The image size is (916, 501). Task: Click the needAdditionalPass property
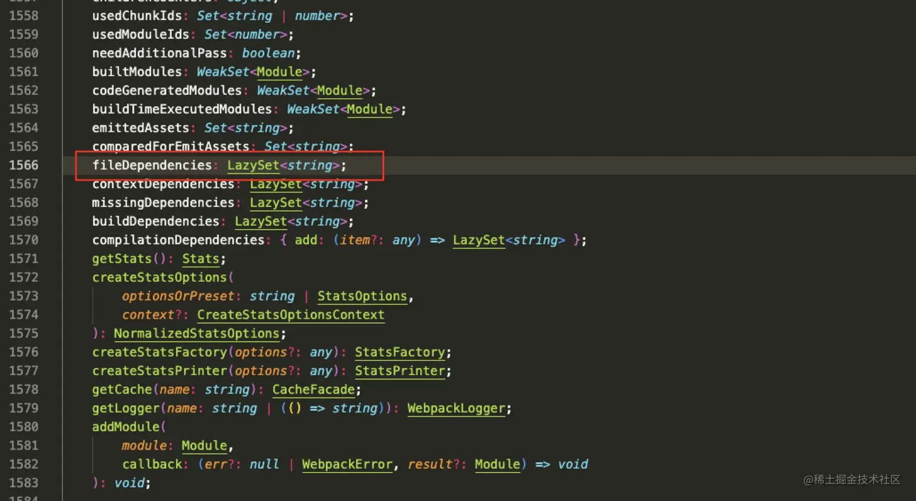click(159, 53)
